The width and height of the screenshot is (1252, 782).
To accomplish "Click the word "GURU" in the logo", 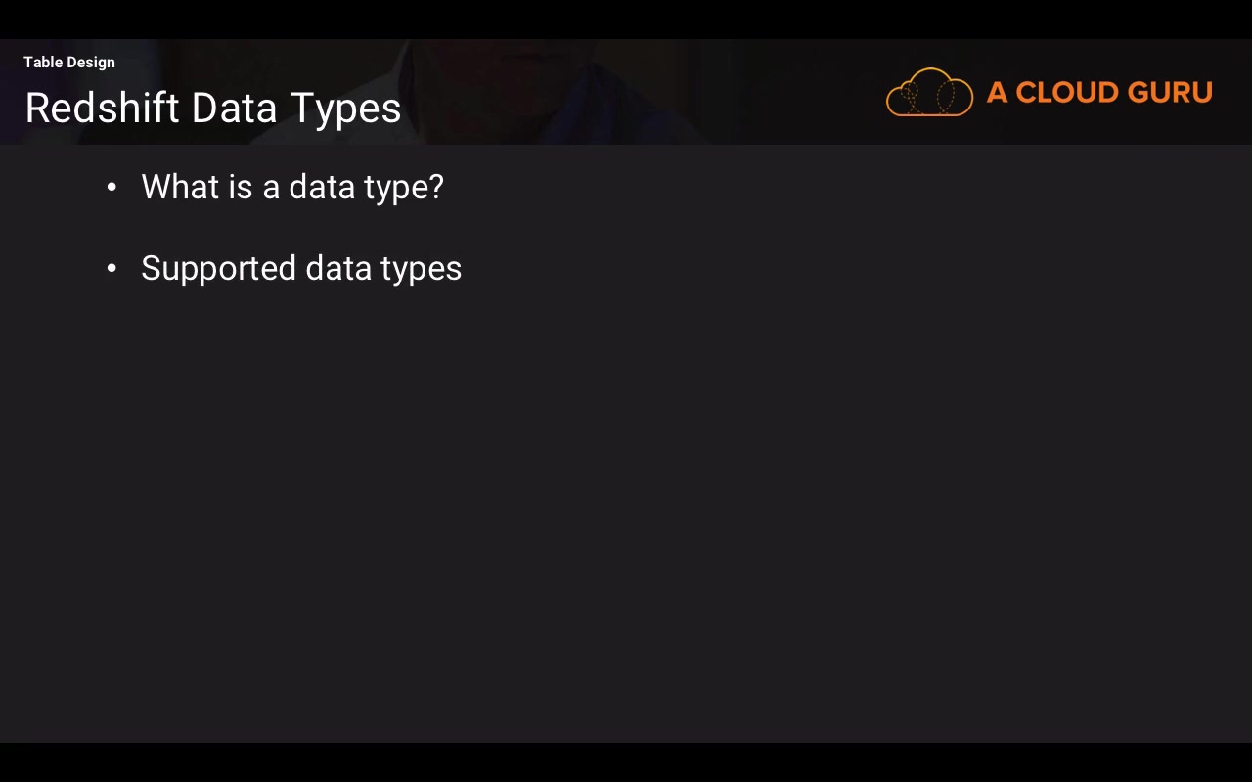I will pos(1170,93).
